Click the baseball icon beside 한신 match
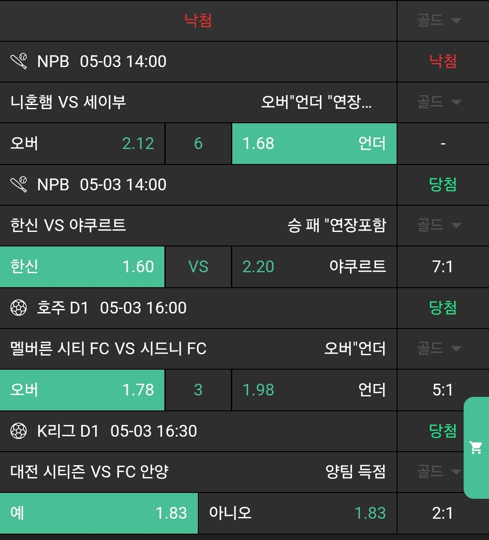The height and width of the screenshot is (540, 489). 19,184
